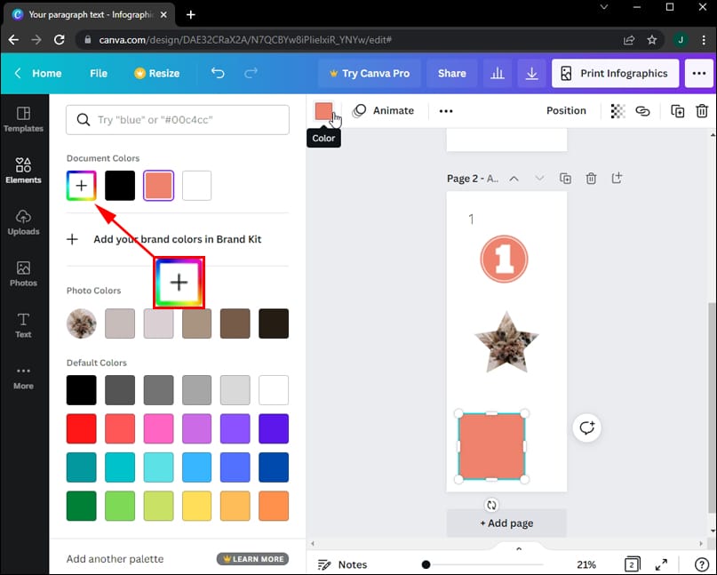Open the Animate options
The height and width of the screenshot is (575, 717).
[384, 110]
